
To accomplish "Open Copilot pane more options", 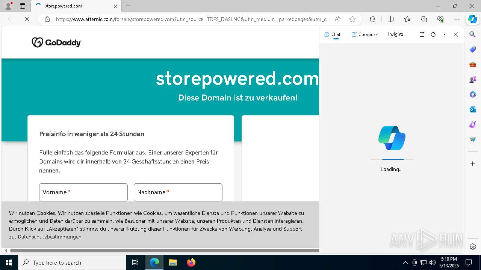I will (445, 34).
